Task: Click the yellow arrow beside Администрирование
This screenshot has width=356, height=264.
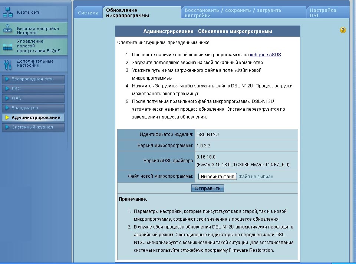Action: tap(7, 117)
